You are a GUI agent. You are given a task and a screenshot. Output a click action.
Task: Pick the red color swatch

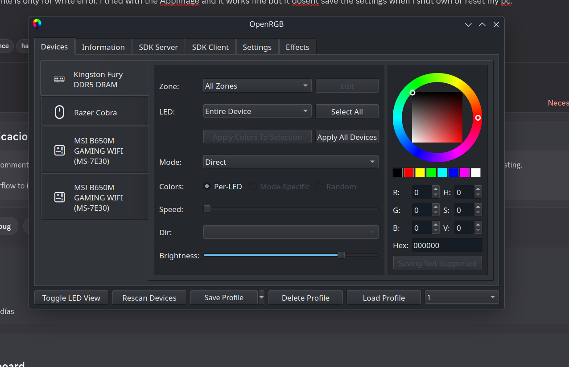pos(409,173)
